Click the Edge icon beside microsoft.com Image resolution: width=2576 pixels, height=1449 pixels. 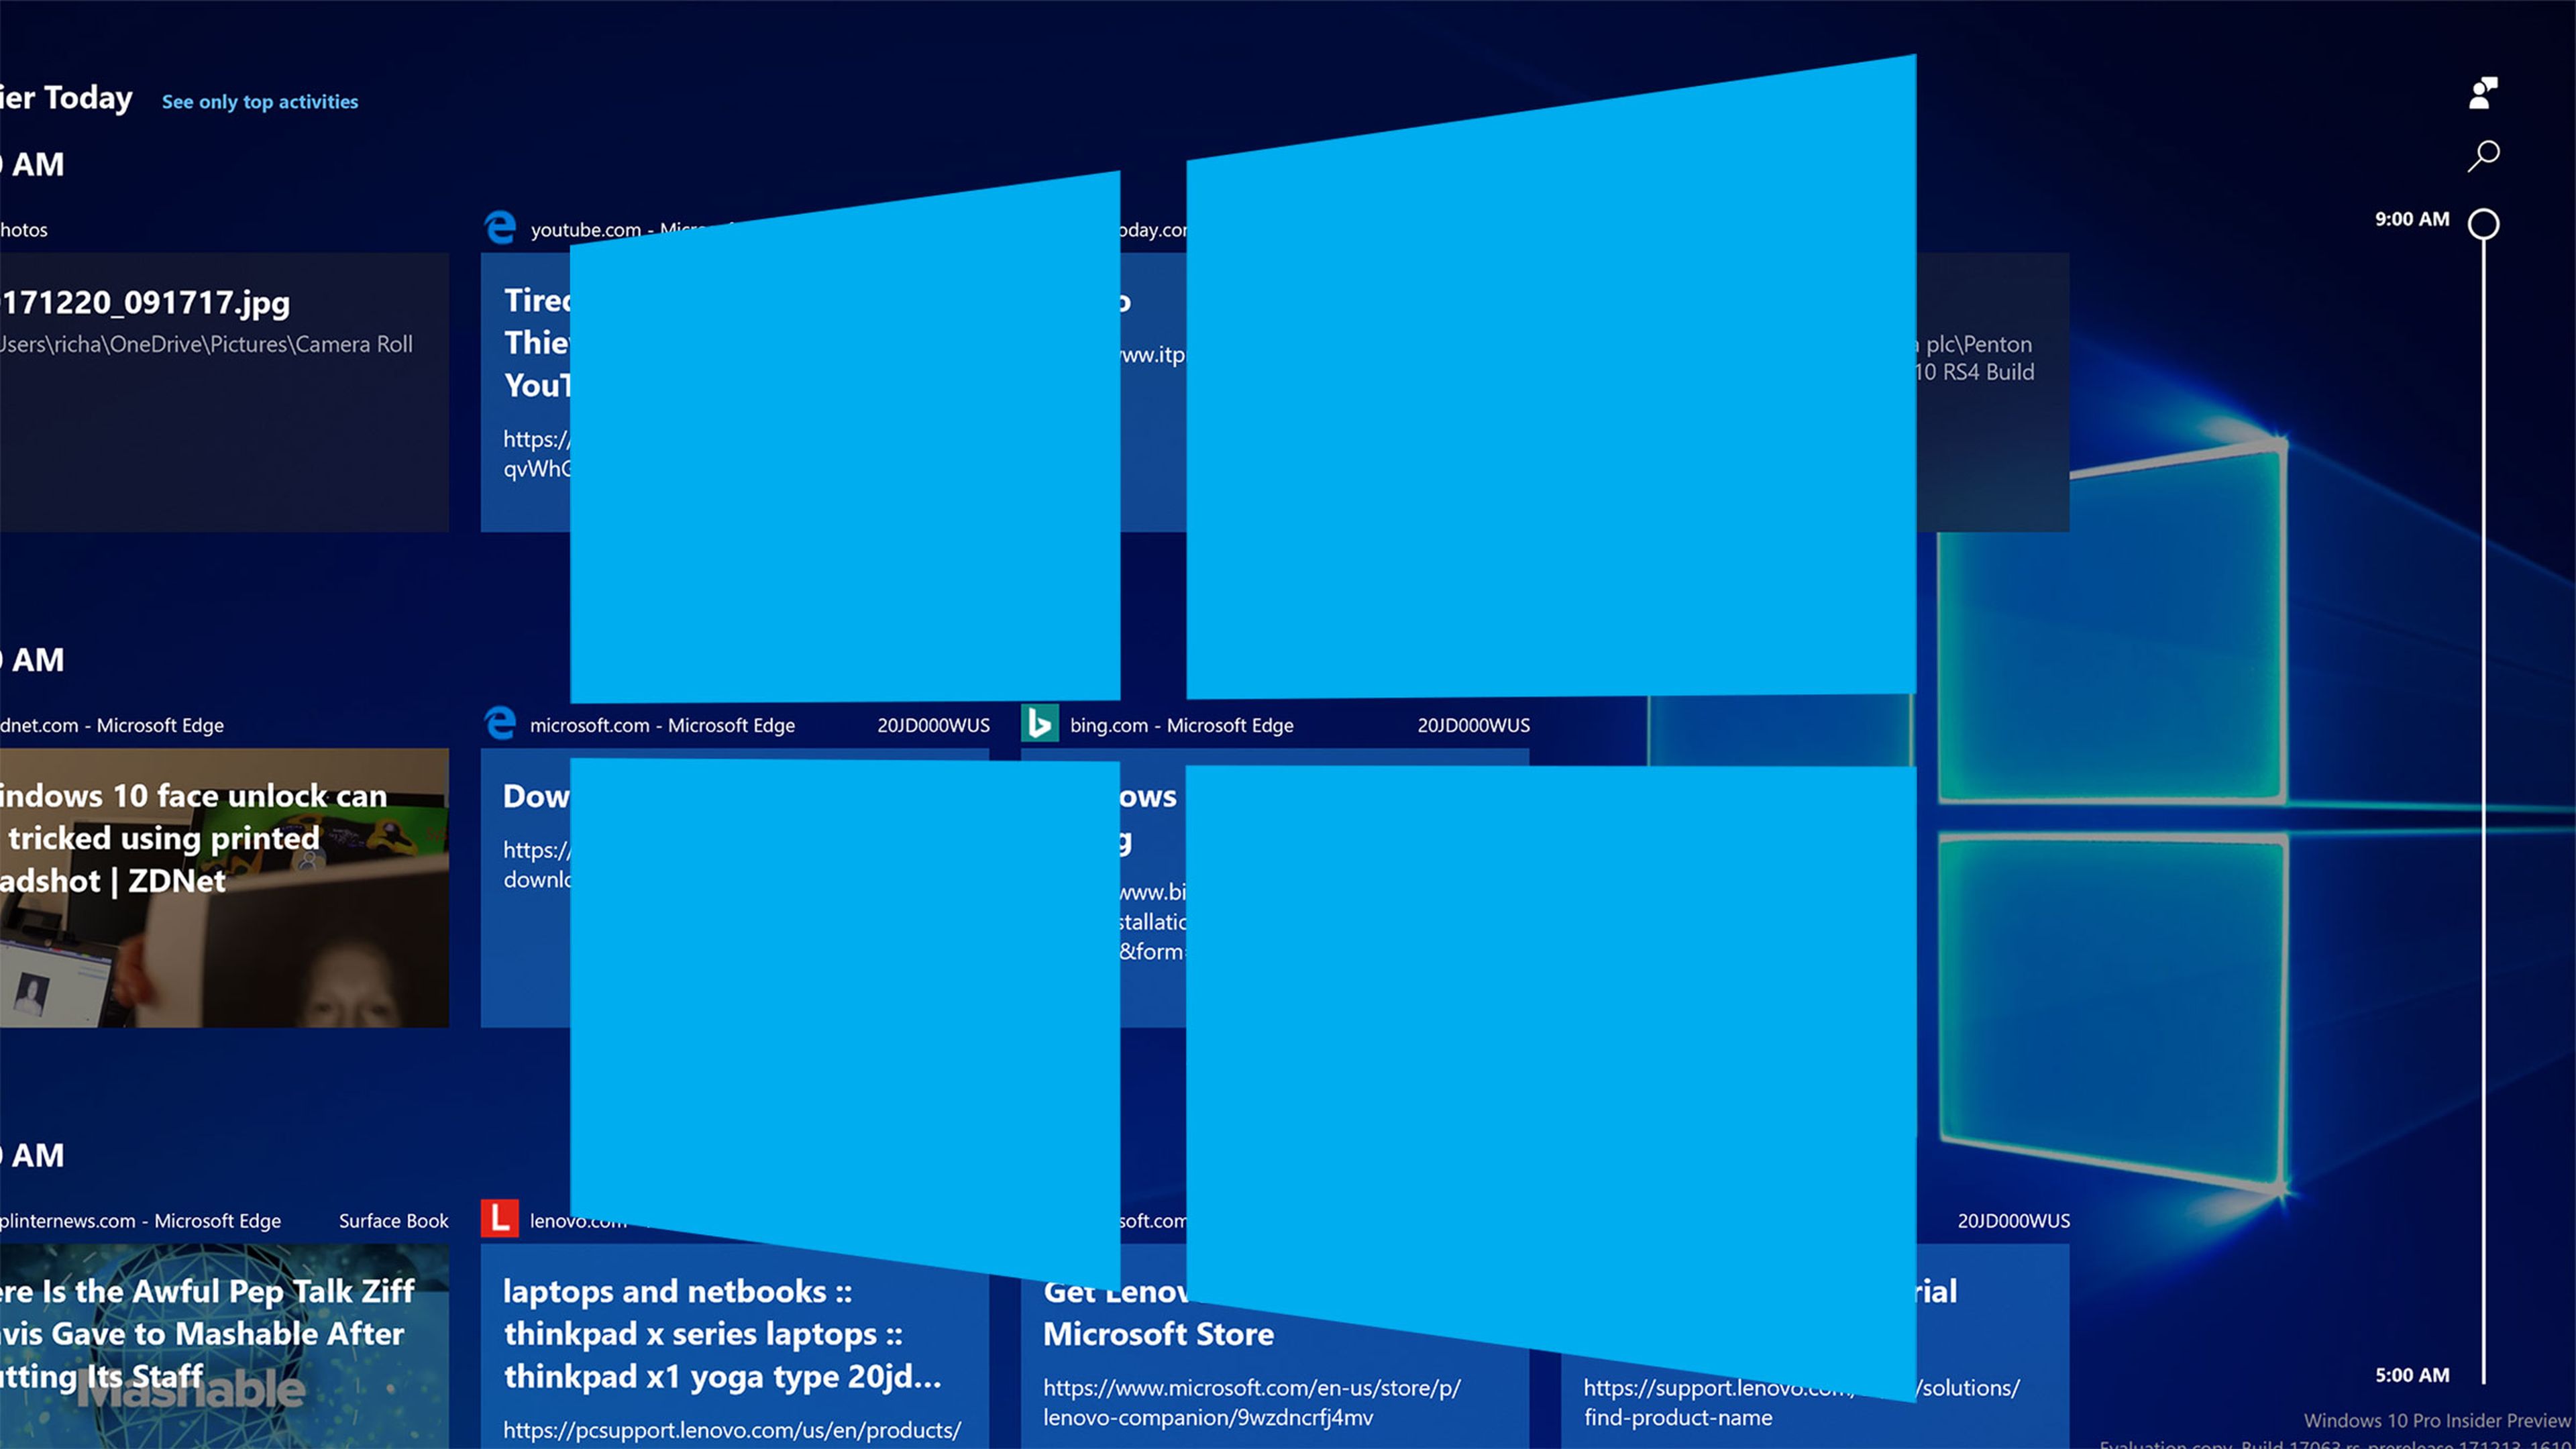pos(500,723)
